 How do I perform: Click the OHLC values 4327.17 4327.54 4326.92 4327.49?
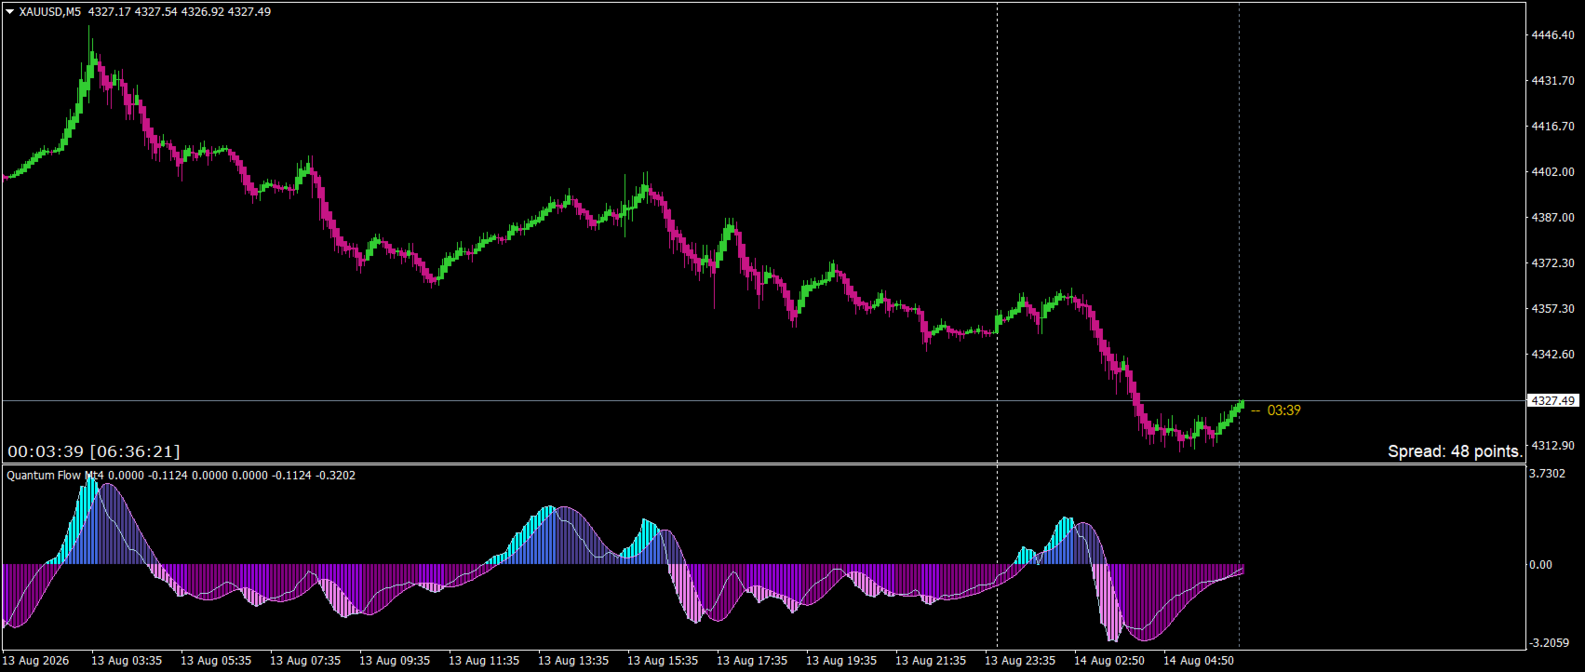[x=180, y=12]
